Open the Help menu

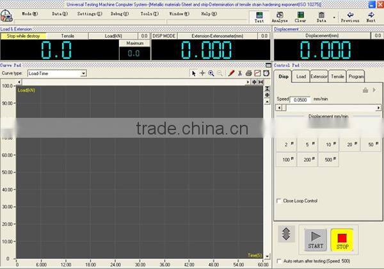pos(209,14)
